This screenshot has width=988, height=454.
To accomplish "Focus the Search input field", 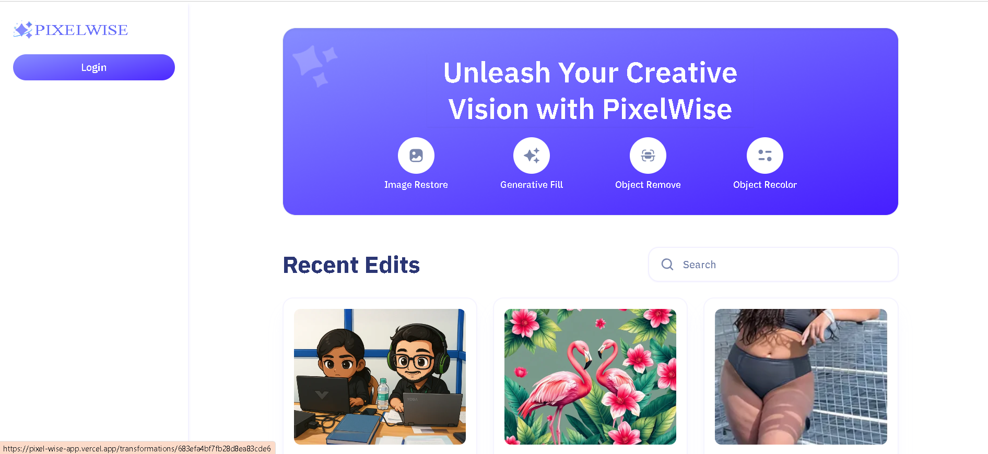I will (773, 265).
